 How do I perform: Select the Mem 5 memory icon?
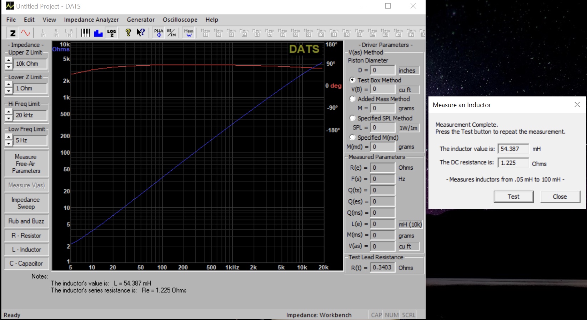pyautogui.click(x=257, y=33)
